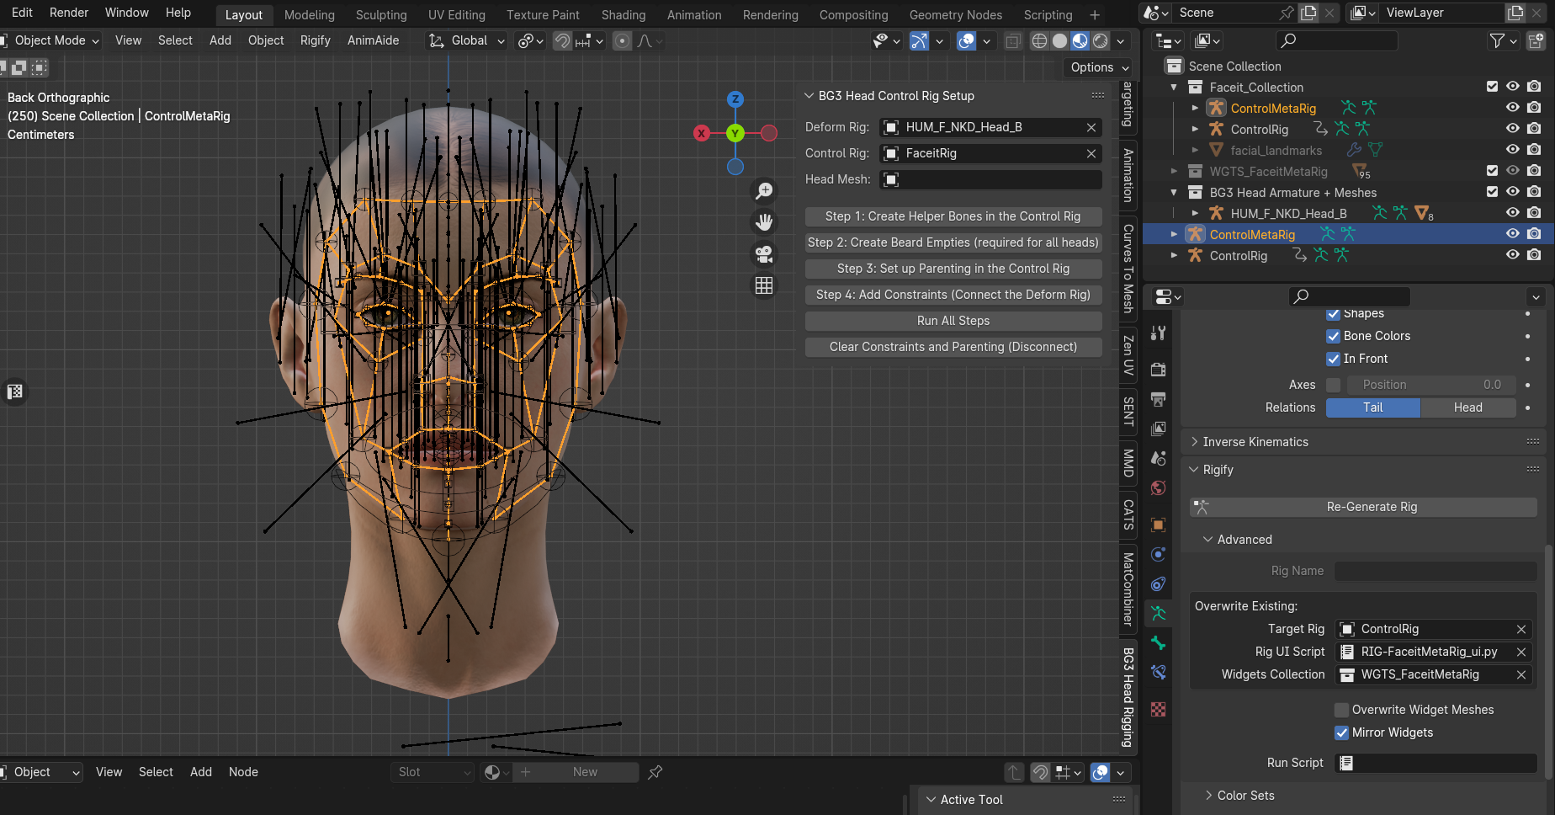Viewport: 1555px width, 815px height.
Task: Open View Layer properties tab
Action: [1159, 429]
